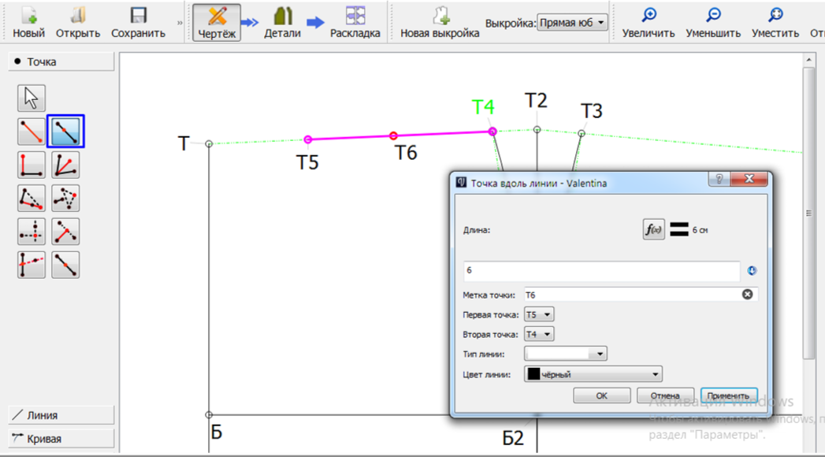Save the pattern with Сохранить
The image size is (825, 457).
[138, 22]
